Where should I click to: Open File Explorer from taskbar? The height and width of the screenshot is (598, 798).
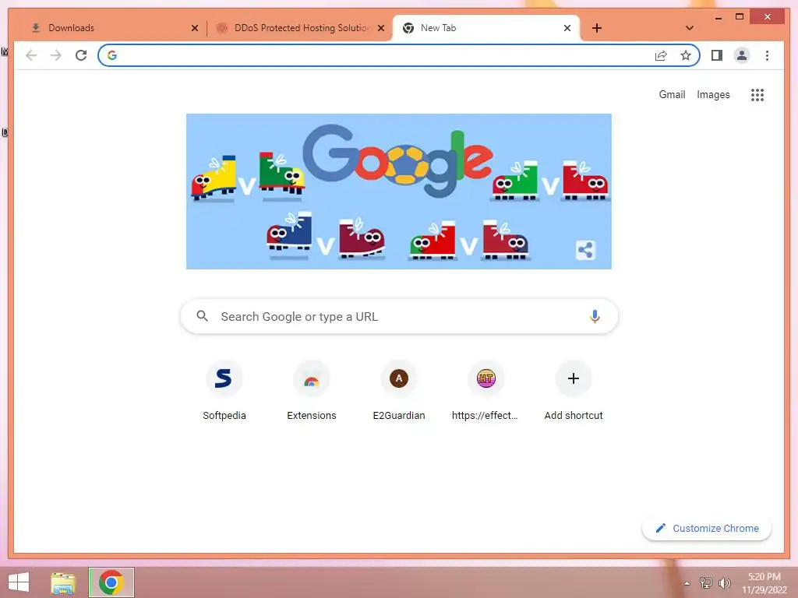coord(63,582)
